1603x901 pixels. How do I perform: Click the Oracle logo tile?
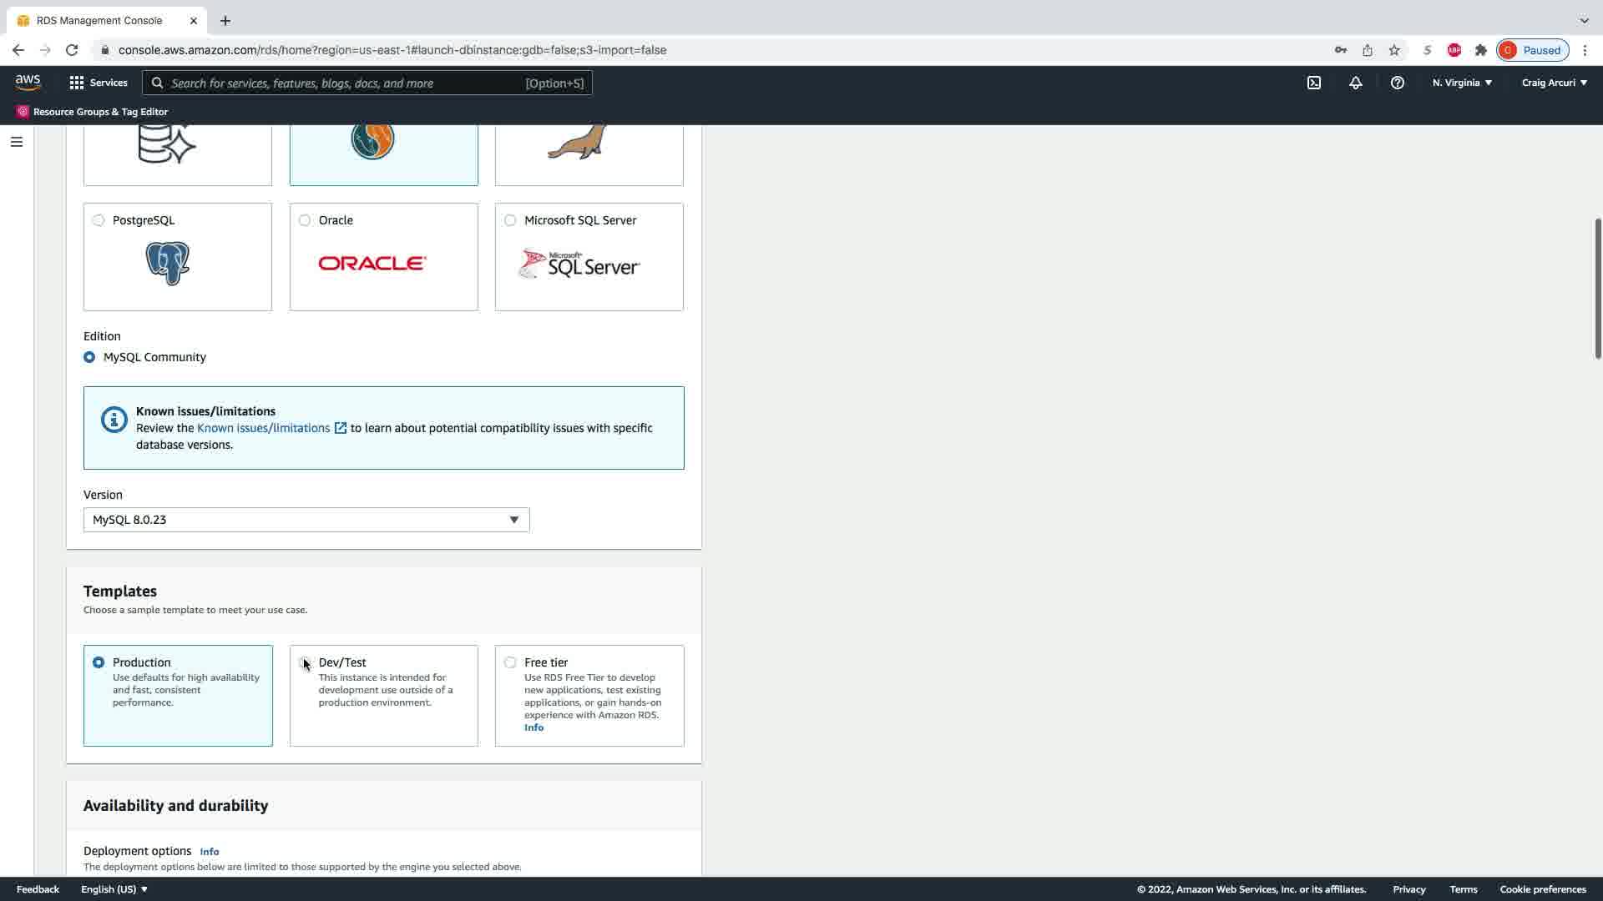point(372,264)
